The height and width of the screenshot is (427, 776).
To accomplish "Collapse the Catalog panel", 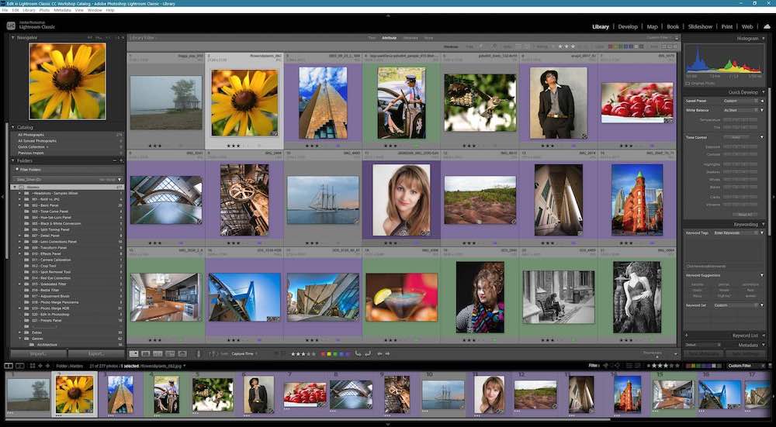I will pos(13,128).
